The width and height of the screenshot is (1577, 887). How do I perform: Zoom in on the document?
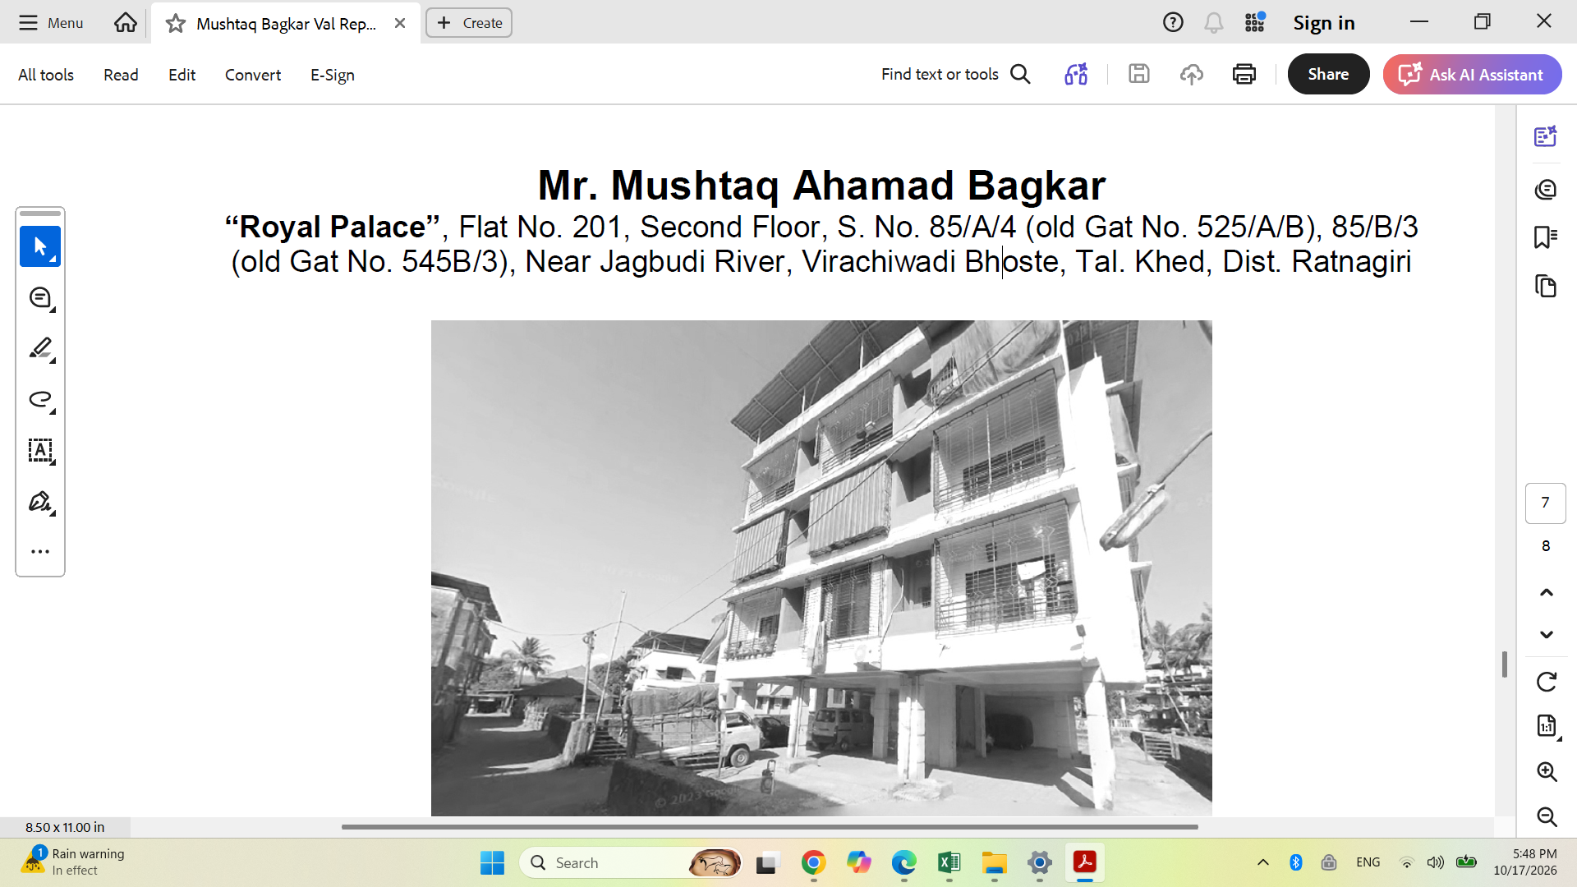point(1547,771)
